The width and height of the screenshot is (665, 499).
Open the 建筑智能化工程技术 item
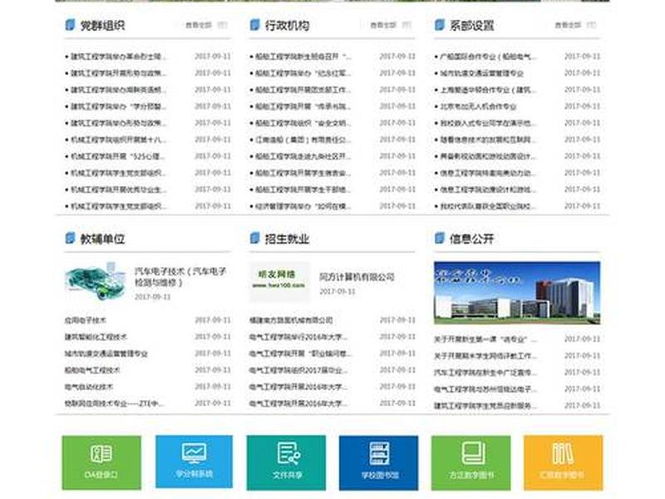click(x=96, y=337)
